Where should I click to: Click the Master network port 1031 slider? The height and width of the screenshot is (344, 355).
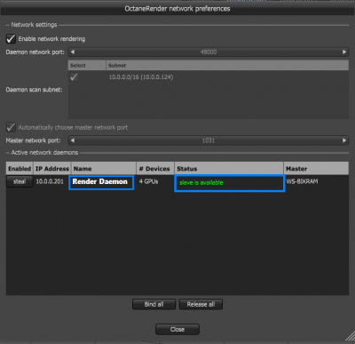209,140
